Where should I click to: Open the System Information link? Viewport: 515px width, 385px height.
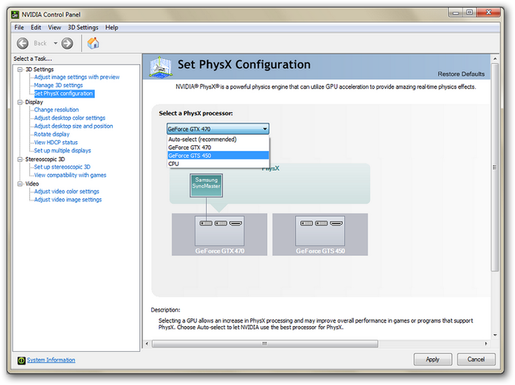(x=51, y=360)
